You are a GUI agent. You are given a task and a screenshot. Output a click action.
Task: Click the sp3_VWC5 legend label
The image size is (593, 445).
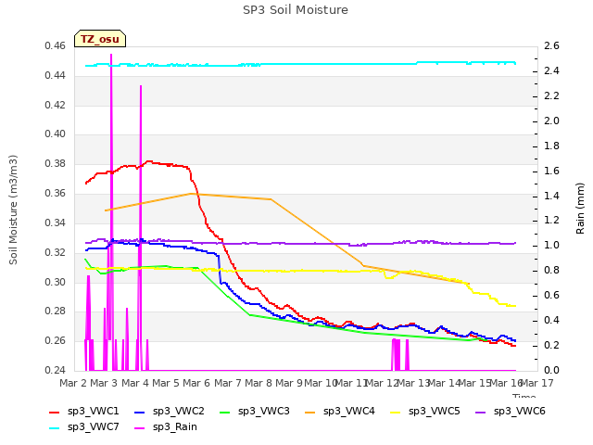point(435,412)
